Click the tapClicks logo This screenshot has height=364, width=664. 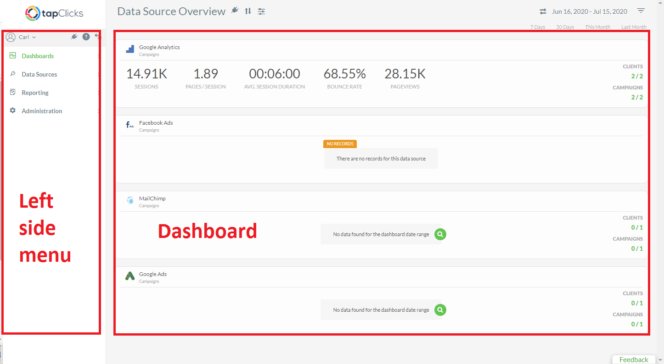point(54,13)
